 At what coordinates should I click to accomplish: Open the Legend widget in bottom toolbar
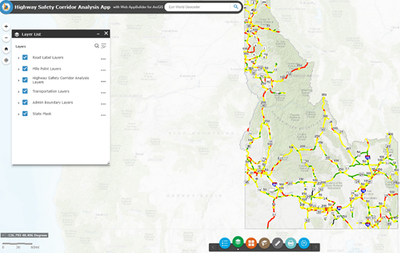pyautogui.click(x=225, y=243)
